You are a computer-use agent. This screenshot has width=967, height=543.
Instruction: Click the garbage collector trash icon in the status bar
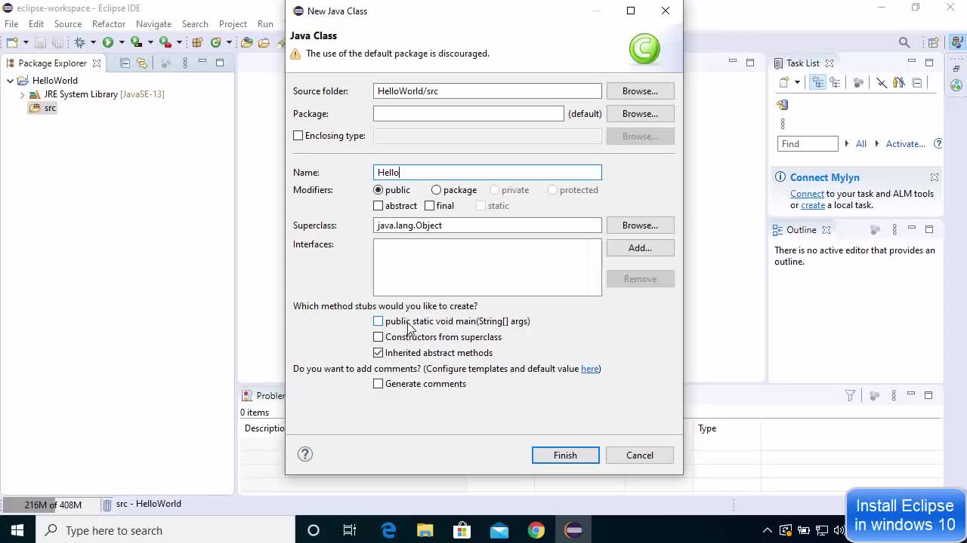tap(107, 504)
